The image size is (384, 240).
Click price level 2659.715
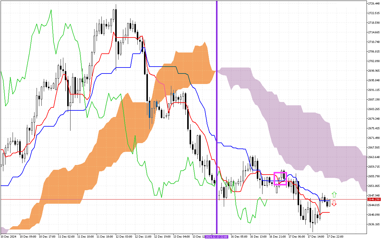(374, 167)
